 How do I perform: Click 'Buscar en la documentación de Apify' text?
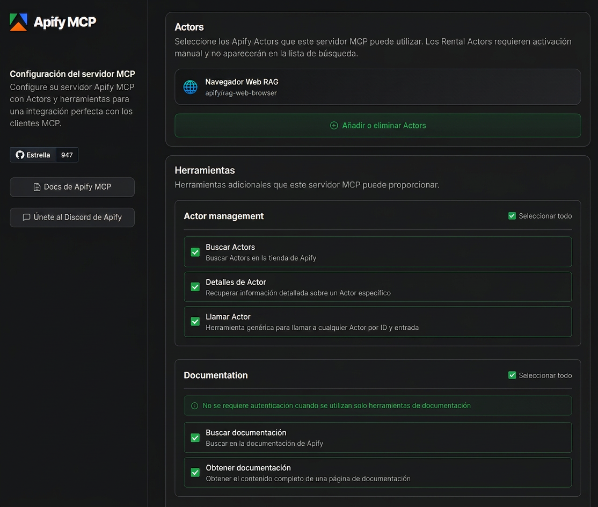tap(264, 444)
